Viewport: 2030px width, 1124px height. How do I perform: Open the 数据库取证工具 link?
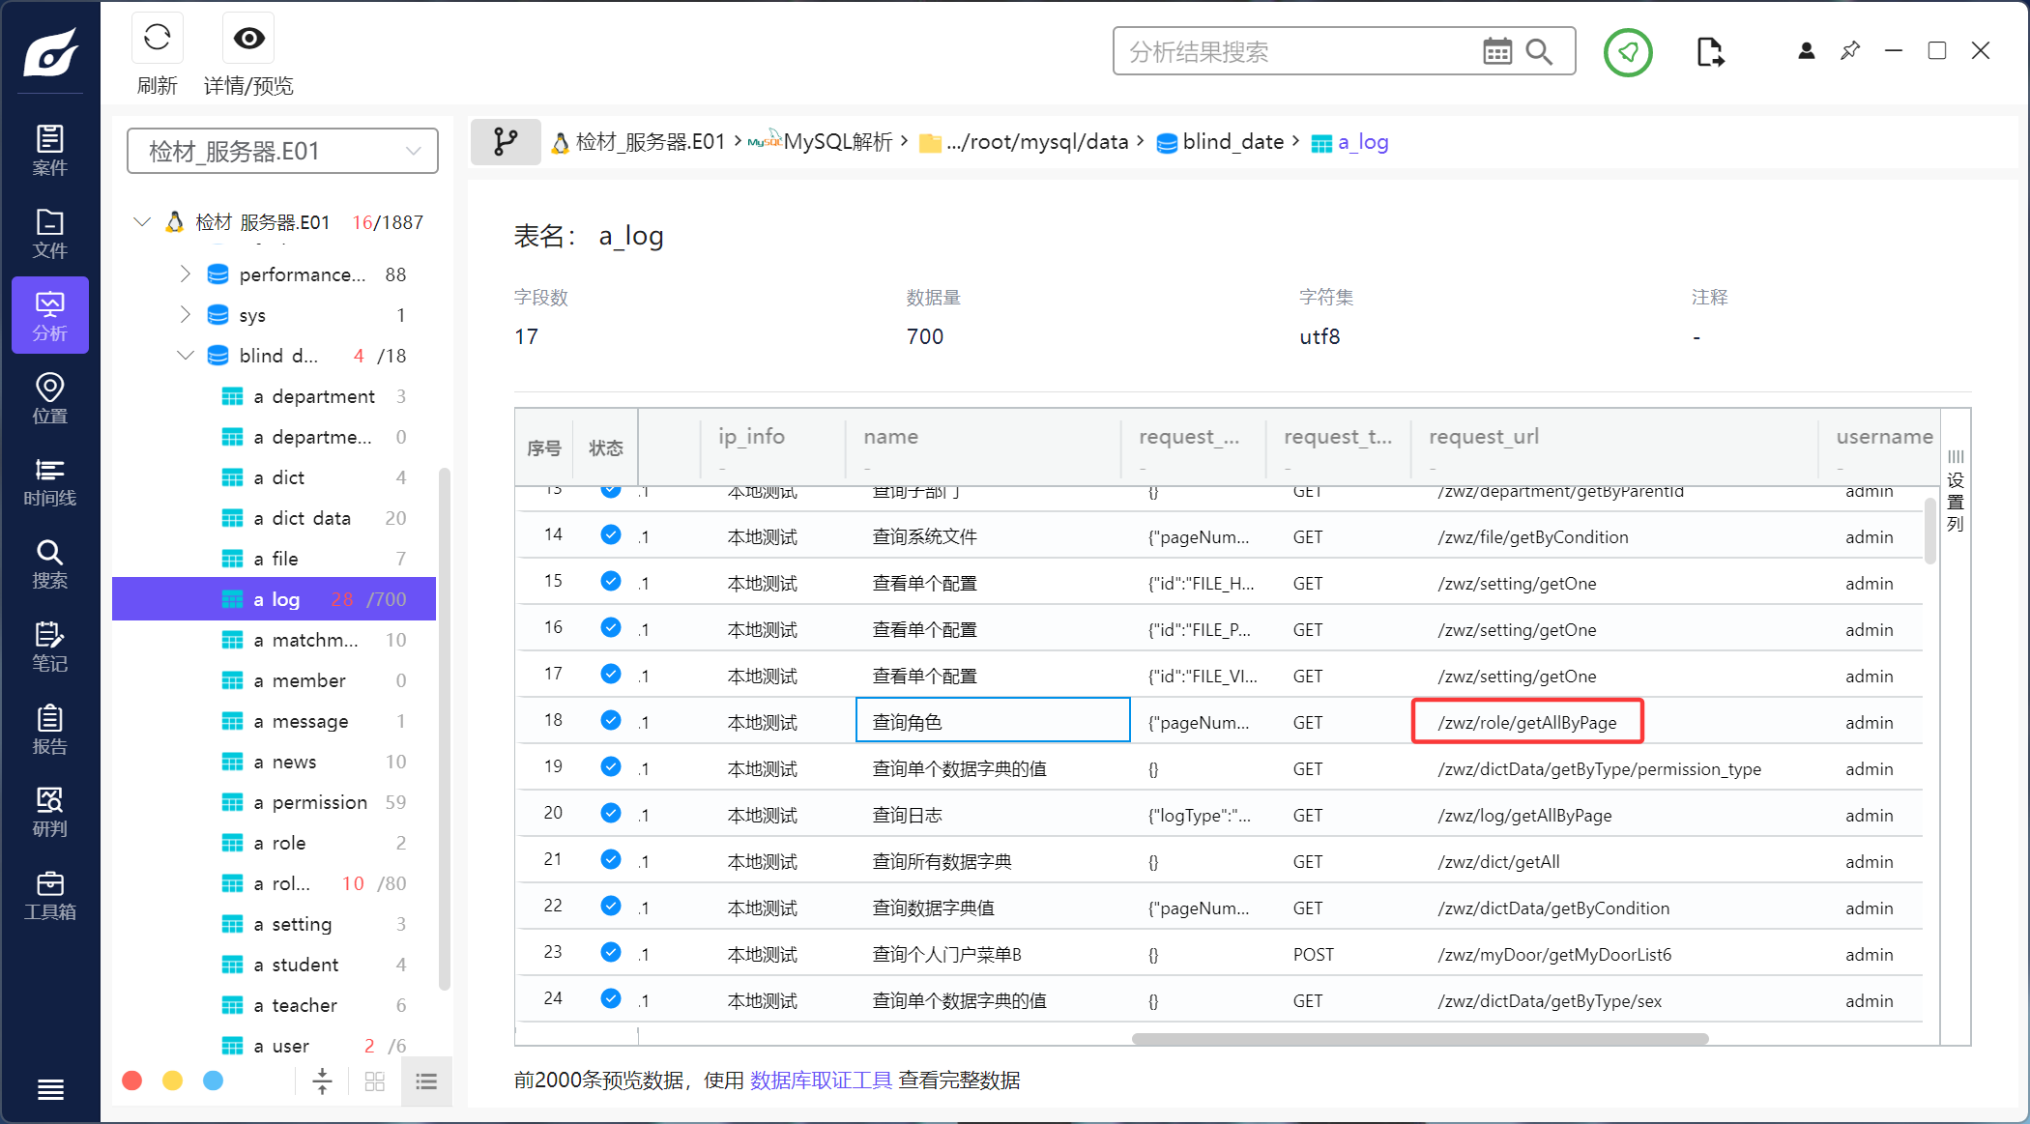[821, 1080]
